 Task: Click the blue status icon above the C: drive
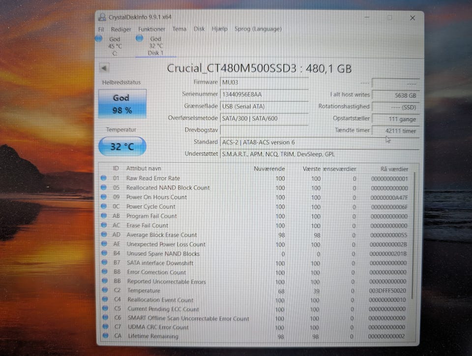point(99,38)
